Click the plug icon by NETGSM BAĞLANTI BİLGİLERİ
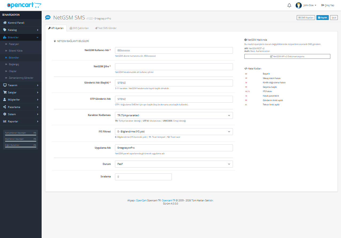Viewport: 341px width, 238px height. click(55, 41)
